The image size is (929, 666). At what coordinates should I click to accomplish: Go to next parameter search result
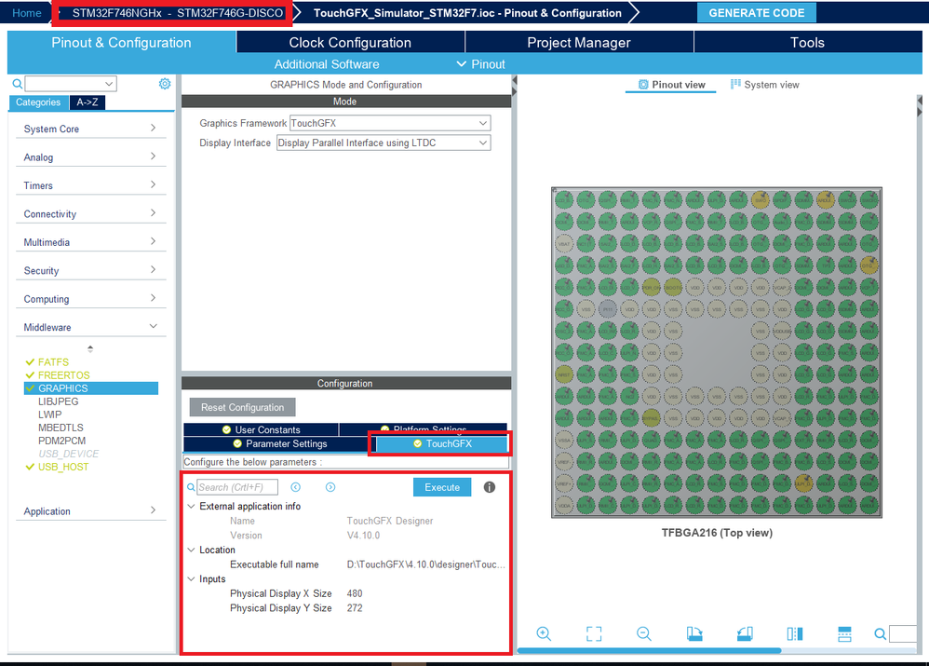coord(330,487)
